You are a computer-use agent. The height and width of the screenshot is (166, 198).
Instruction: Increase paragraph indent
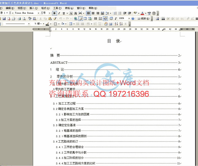(129, 13)
